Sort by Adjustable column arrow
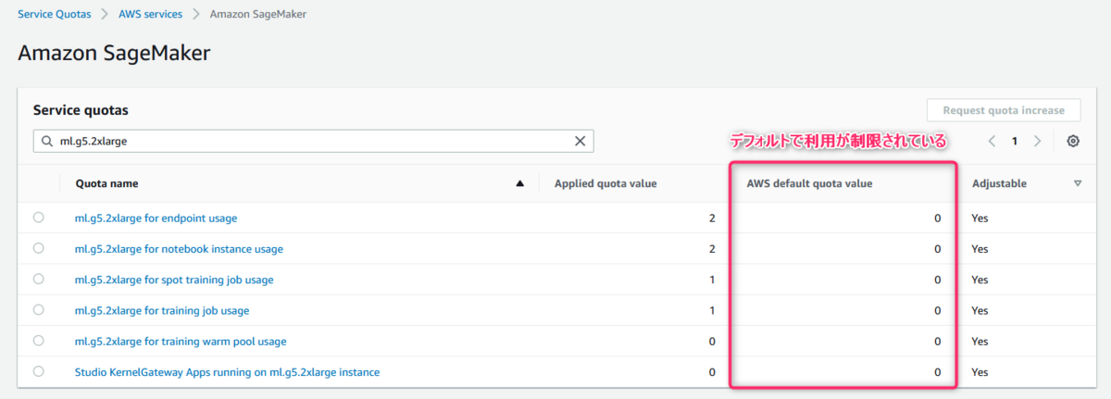Screen dimensions: 1111x399 pyautogui.click(x=1078, y=183)
